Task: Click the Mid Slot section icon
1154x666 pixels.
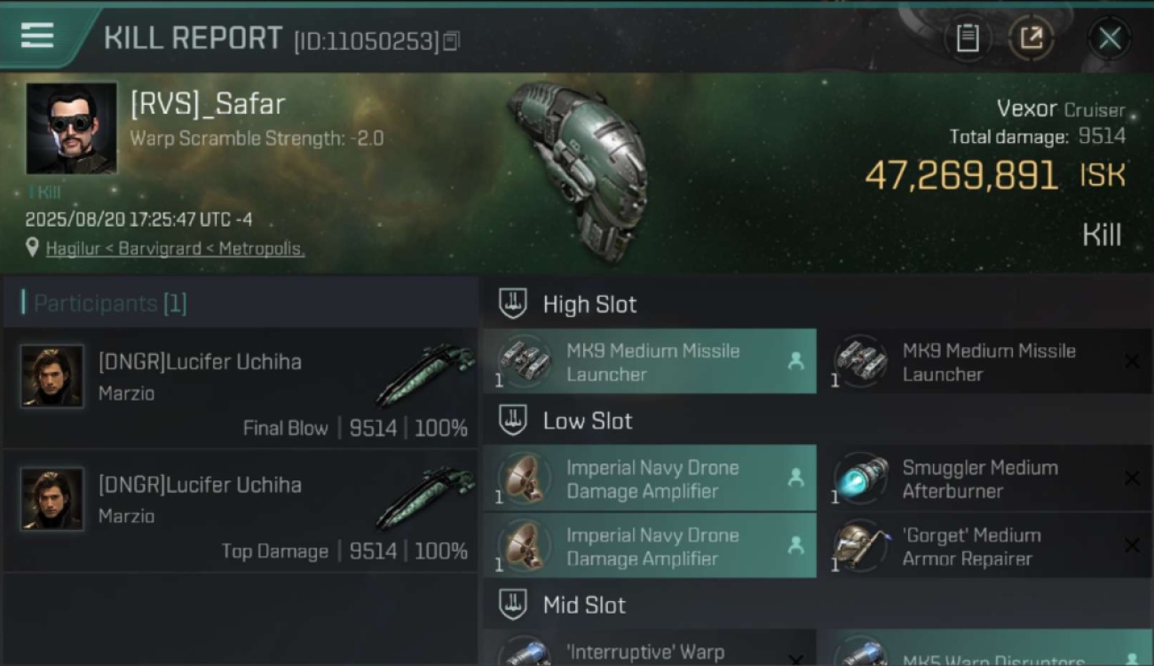Action: (x=512, y=605)
